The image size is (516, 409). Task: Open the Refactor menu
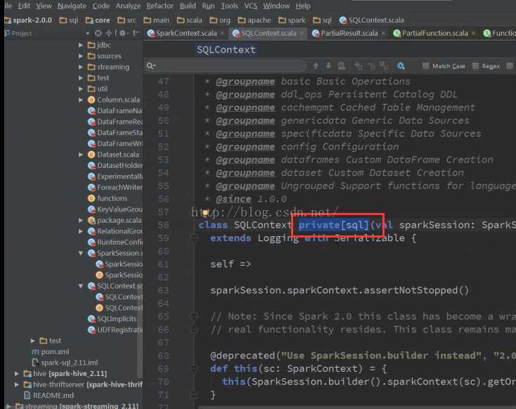click(x=160, y=6)
